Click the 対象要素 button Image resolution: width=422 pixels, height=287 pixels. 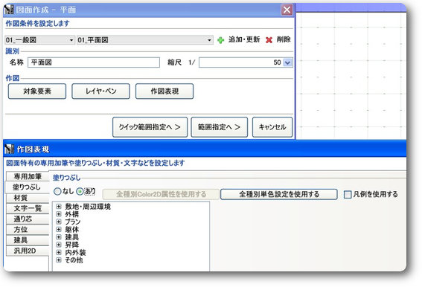pos(37,91)
